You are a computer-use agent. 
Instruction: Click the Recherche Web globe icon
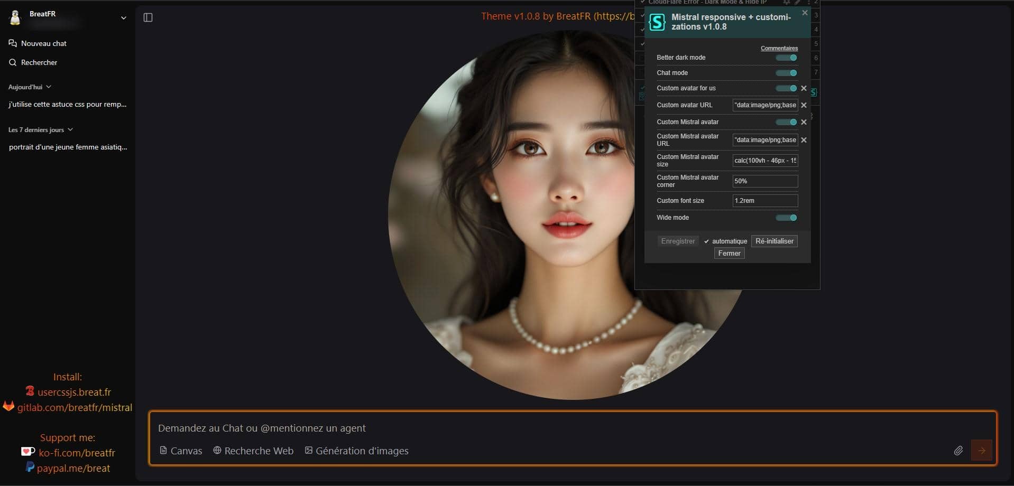pos(217,450)
